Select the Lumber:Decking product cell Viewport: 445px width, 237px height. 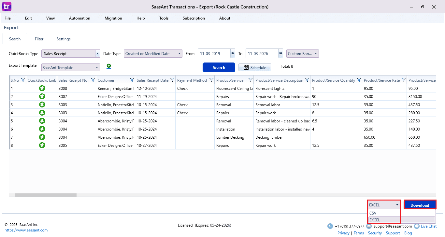(234, 137)
